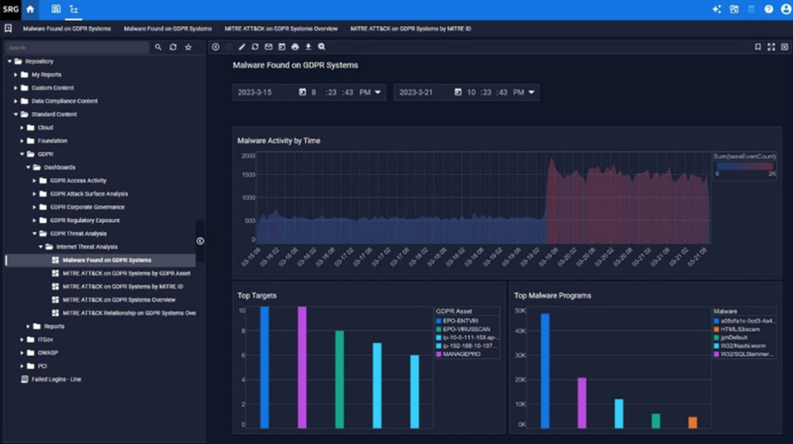793x444 pixels.
Task: Switch to MITRE ATT&CK by MITRE ID tab
Action: coord(410,29)
